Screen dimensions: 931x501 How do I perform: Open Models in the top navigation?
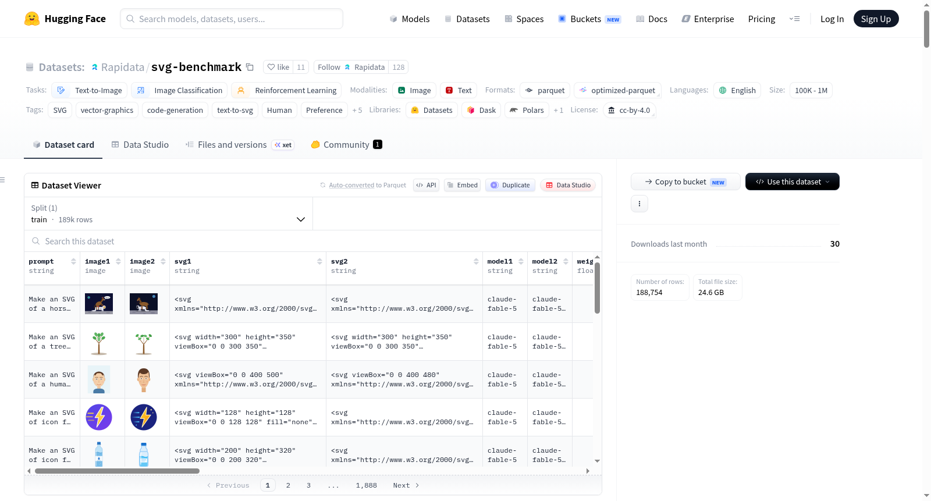click(410, 19)
